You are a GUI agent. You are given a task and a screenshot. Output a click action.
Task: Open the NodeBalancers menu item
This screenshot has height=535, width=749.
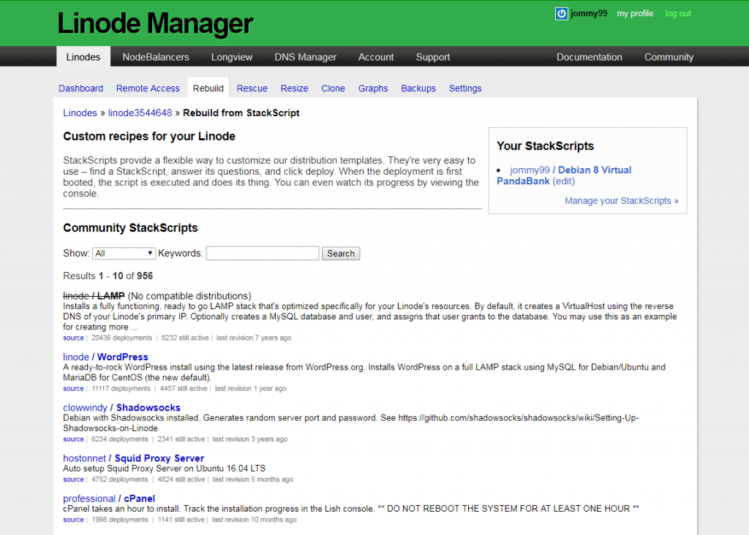pos(156,57)
